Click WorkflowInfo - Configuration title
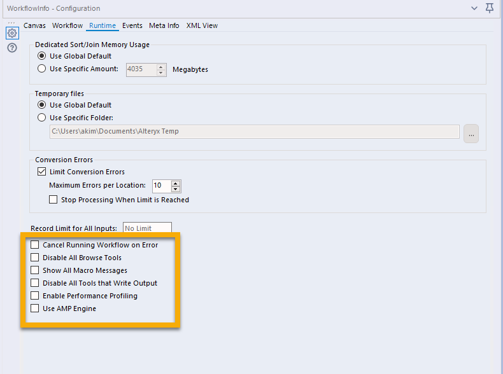503x374 pixels. click(53, 8)
